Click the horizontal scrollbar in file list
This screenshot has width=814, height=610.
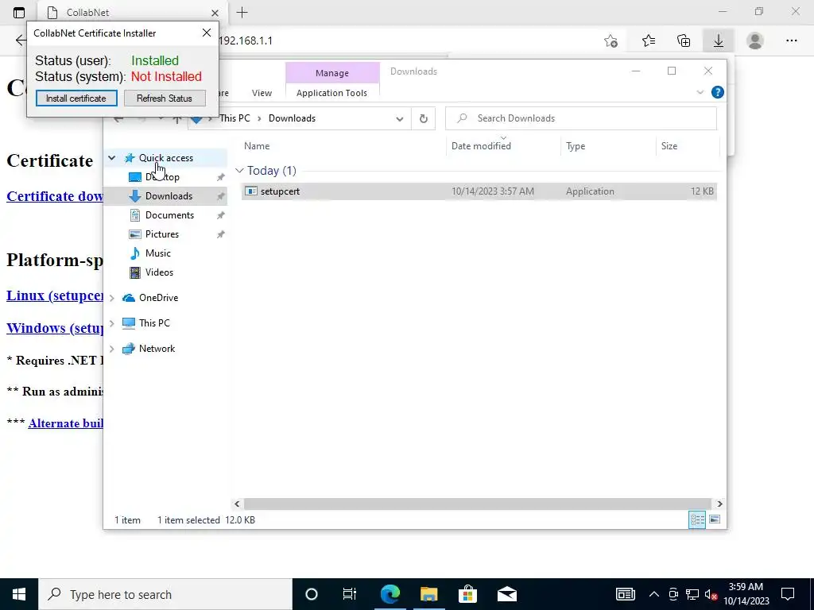point(477,504)
